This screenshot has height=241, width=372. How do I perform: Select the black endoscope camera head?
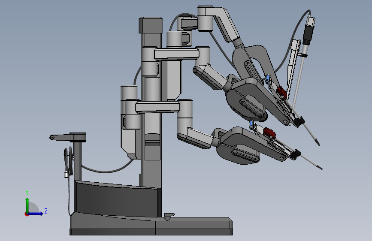[x=308, y=34]
